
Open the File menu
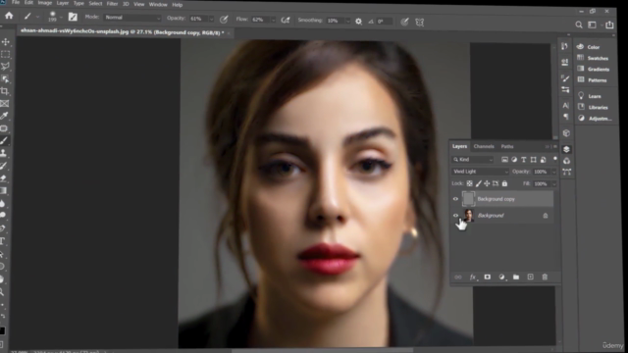(16, 2)
